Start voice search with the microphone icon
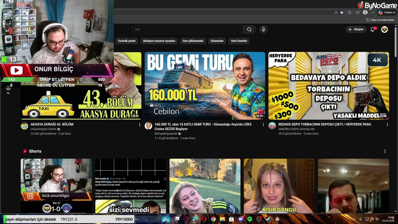Screen dimensions: 398x224 (263, 30)
